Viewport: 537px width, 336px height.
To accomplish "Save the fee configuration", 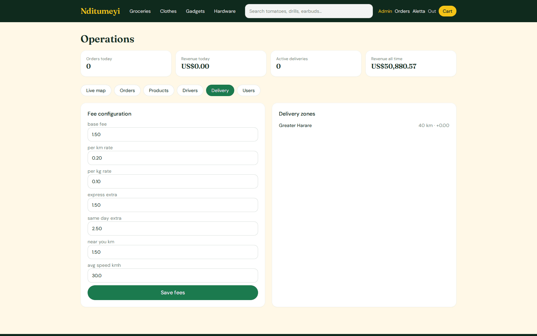I will tap(173, 293).
